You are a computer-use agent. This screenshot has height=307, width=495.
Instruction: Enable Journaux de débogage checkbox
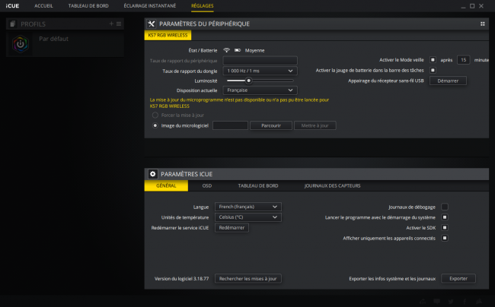point(445,207)
